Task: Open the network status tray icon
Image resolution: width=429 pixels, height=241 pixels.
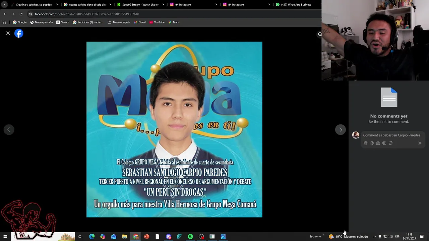Action: [x=385, y=237]
